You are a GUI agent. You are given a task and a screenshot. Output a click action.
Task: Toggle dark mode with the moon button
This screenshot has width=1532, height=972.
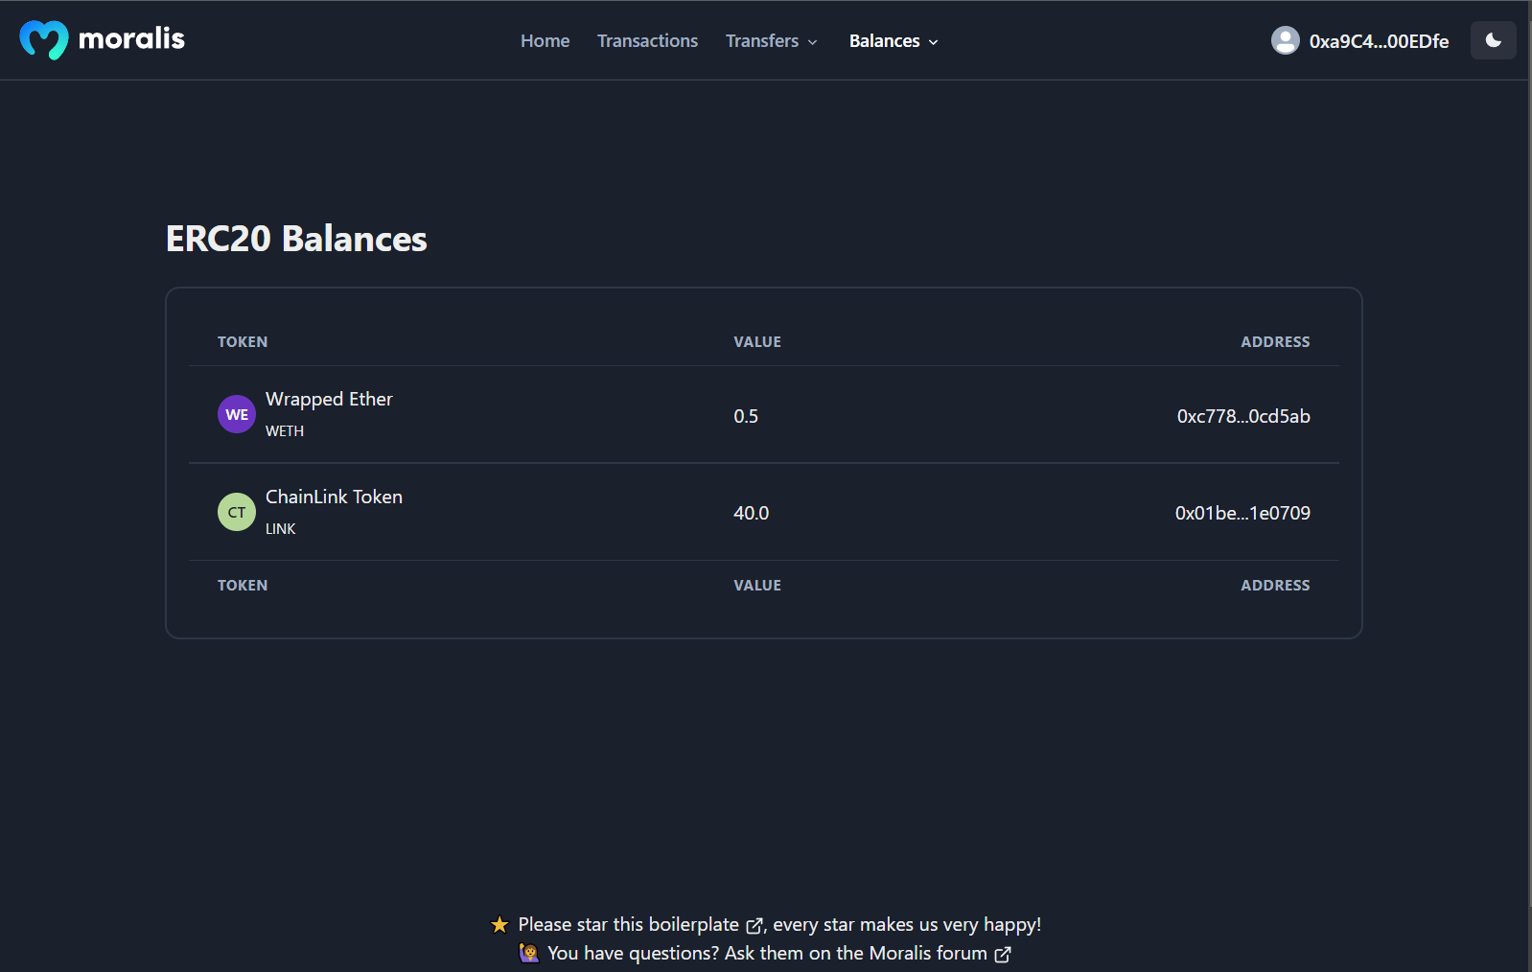[x=1493, y=40]
